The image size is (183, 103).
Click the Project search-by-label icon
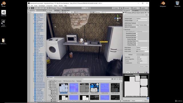tap(115, 79)
